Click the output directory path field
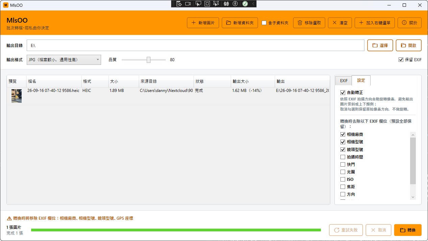Viewport: 428px width, 241px height. [x=195, y=45]
